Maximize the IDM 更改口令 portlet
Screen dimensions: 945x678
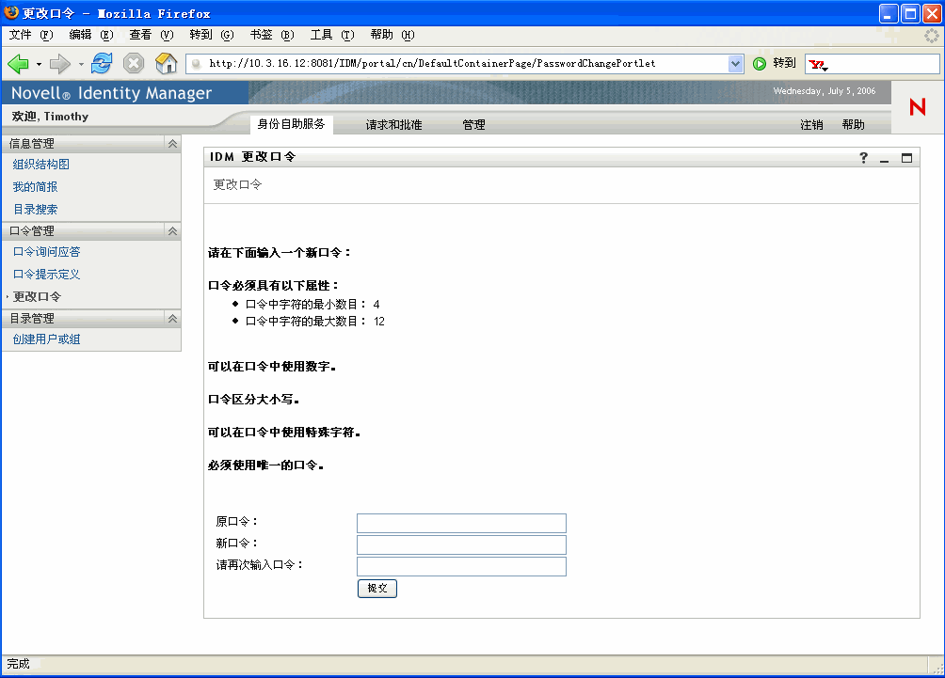(x=906, y=158)
